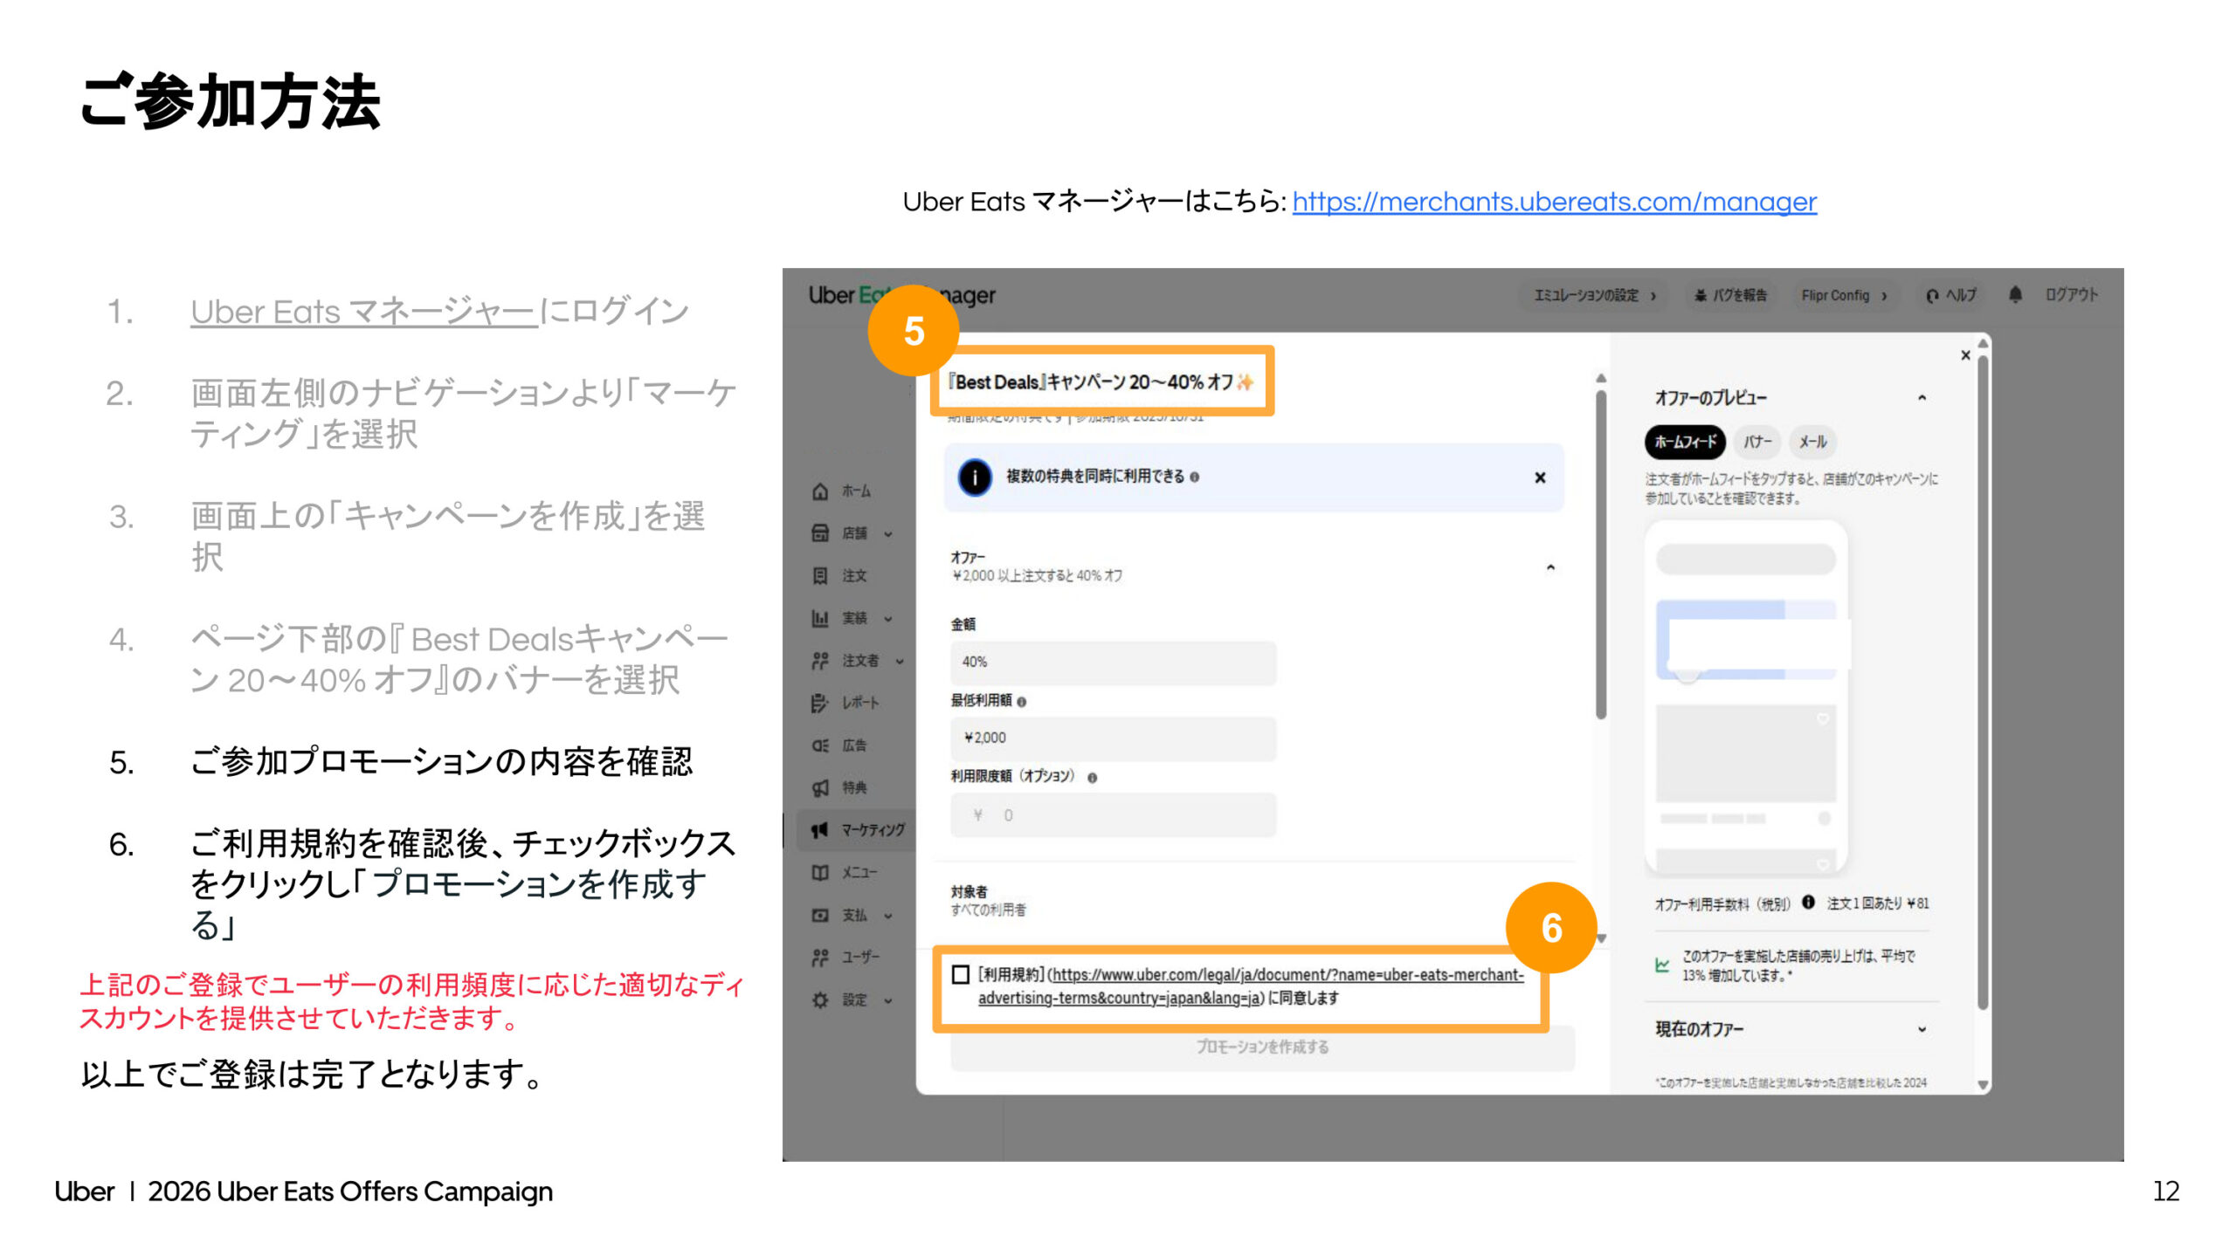Expand the 設定 sidebar chevron
The image size is (2236, 1257).
coord(888,1001)
